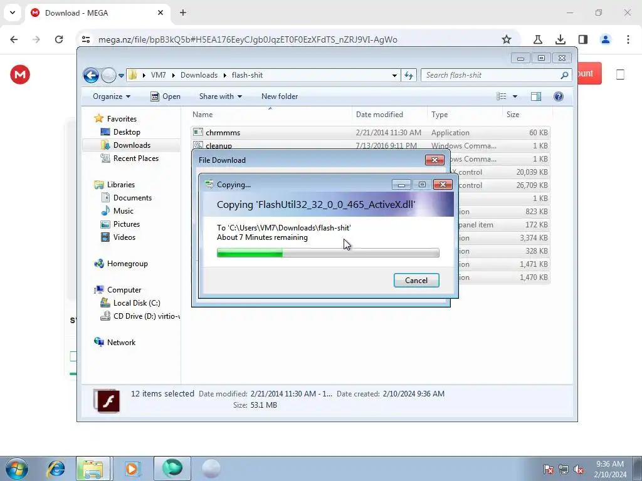Click the Chrome URL address bar
642x481 pixels.
[298, 39]
